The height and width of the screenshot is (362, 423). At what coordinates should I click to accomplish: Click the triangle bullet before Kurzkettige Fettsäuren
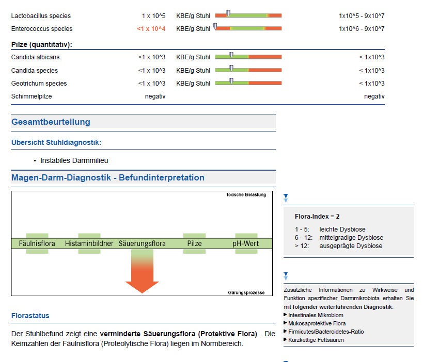pyautogui.click(x=286, y=339)
